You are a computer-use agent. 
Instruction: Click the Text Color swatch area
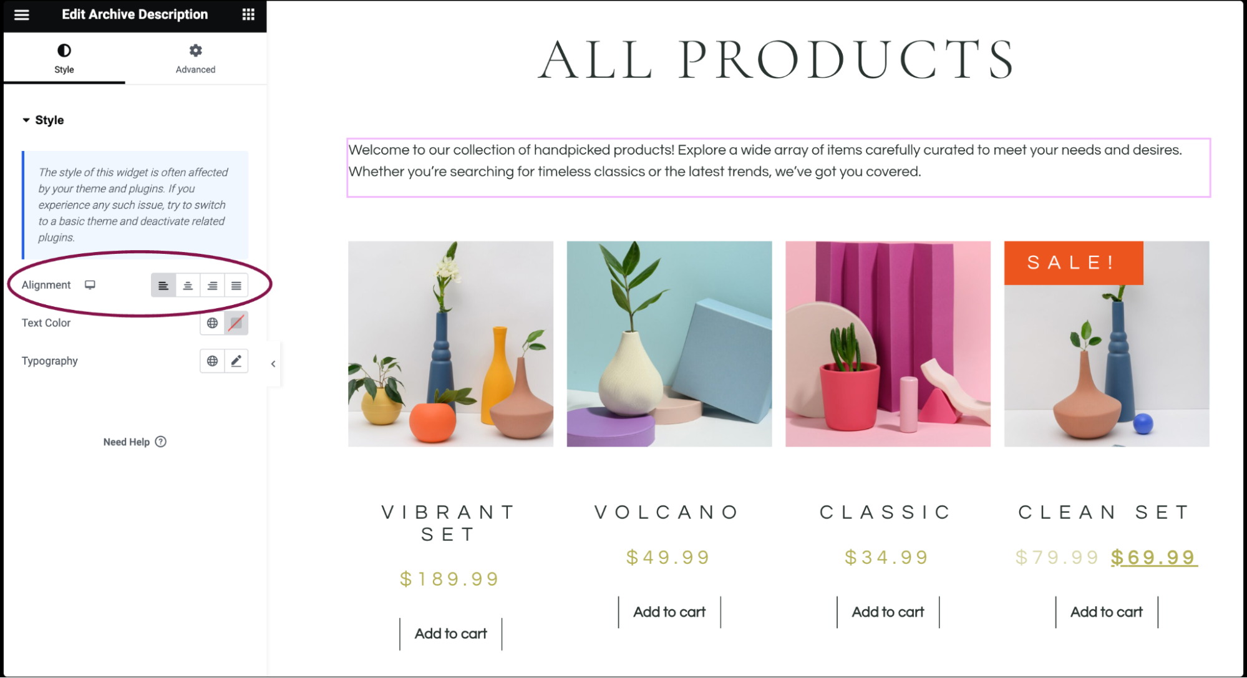237,323
